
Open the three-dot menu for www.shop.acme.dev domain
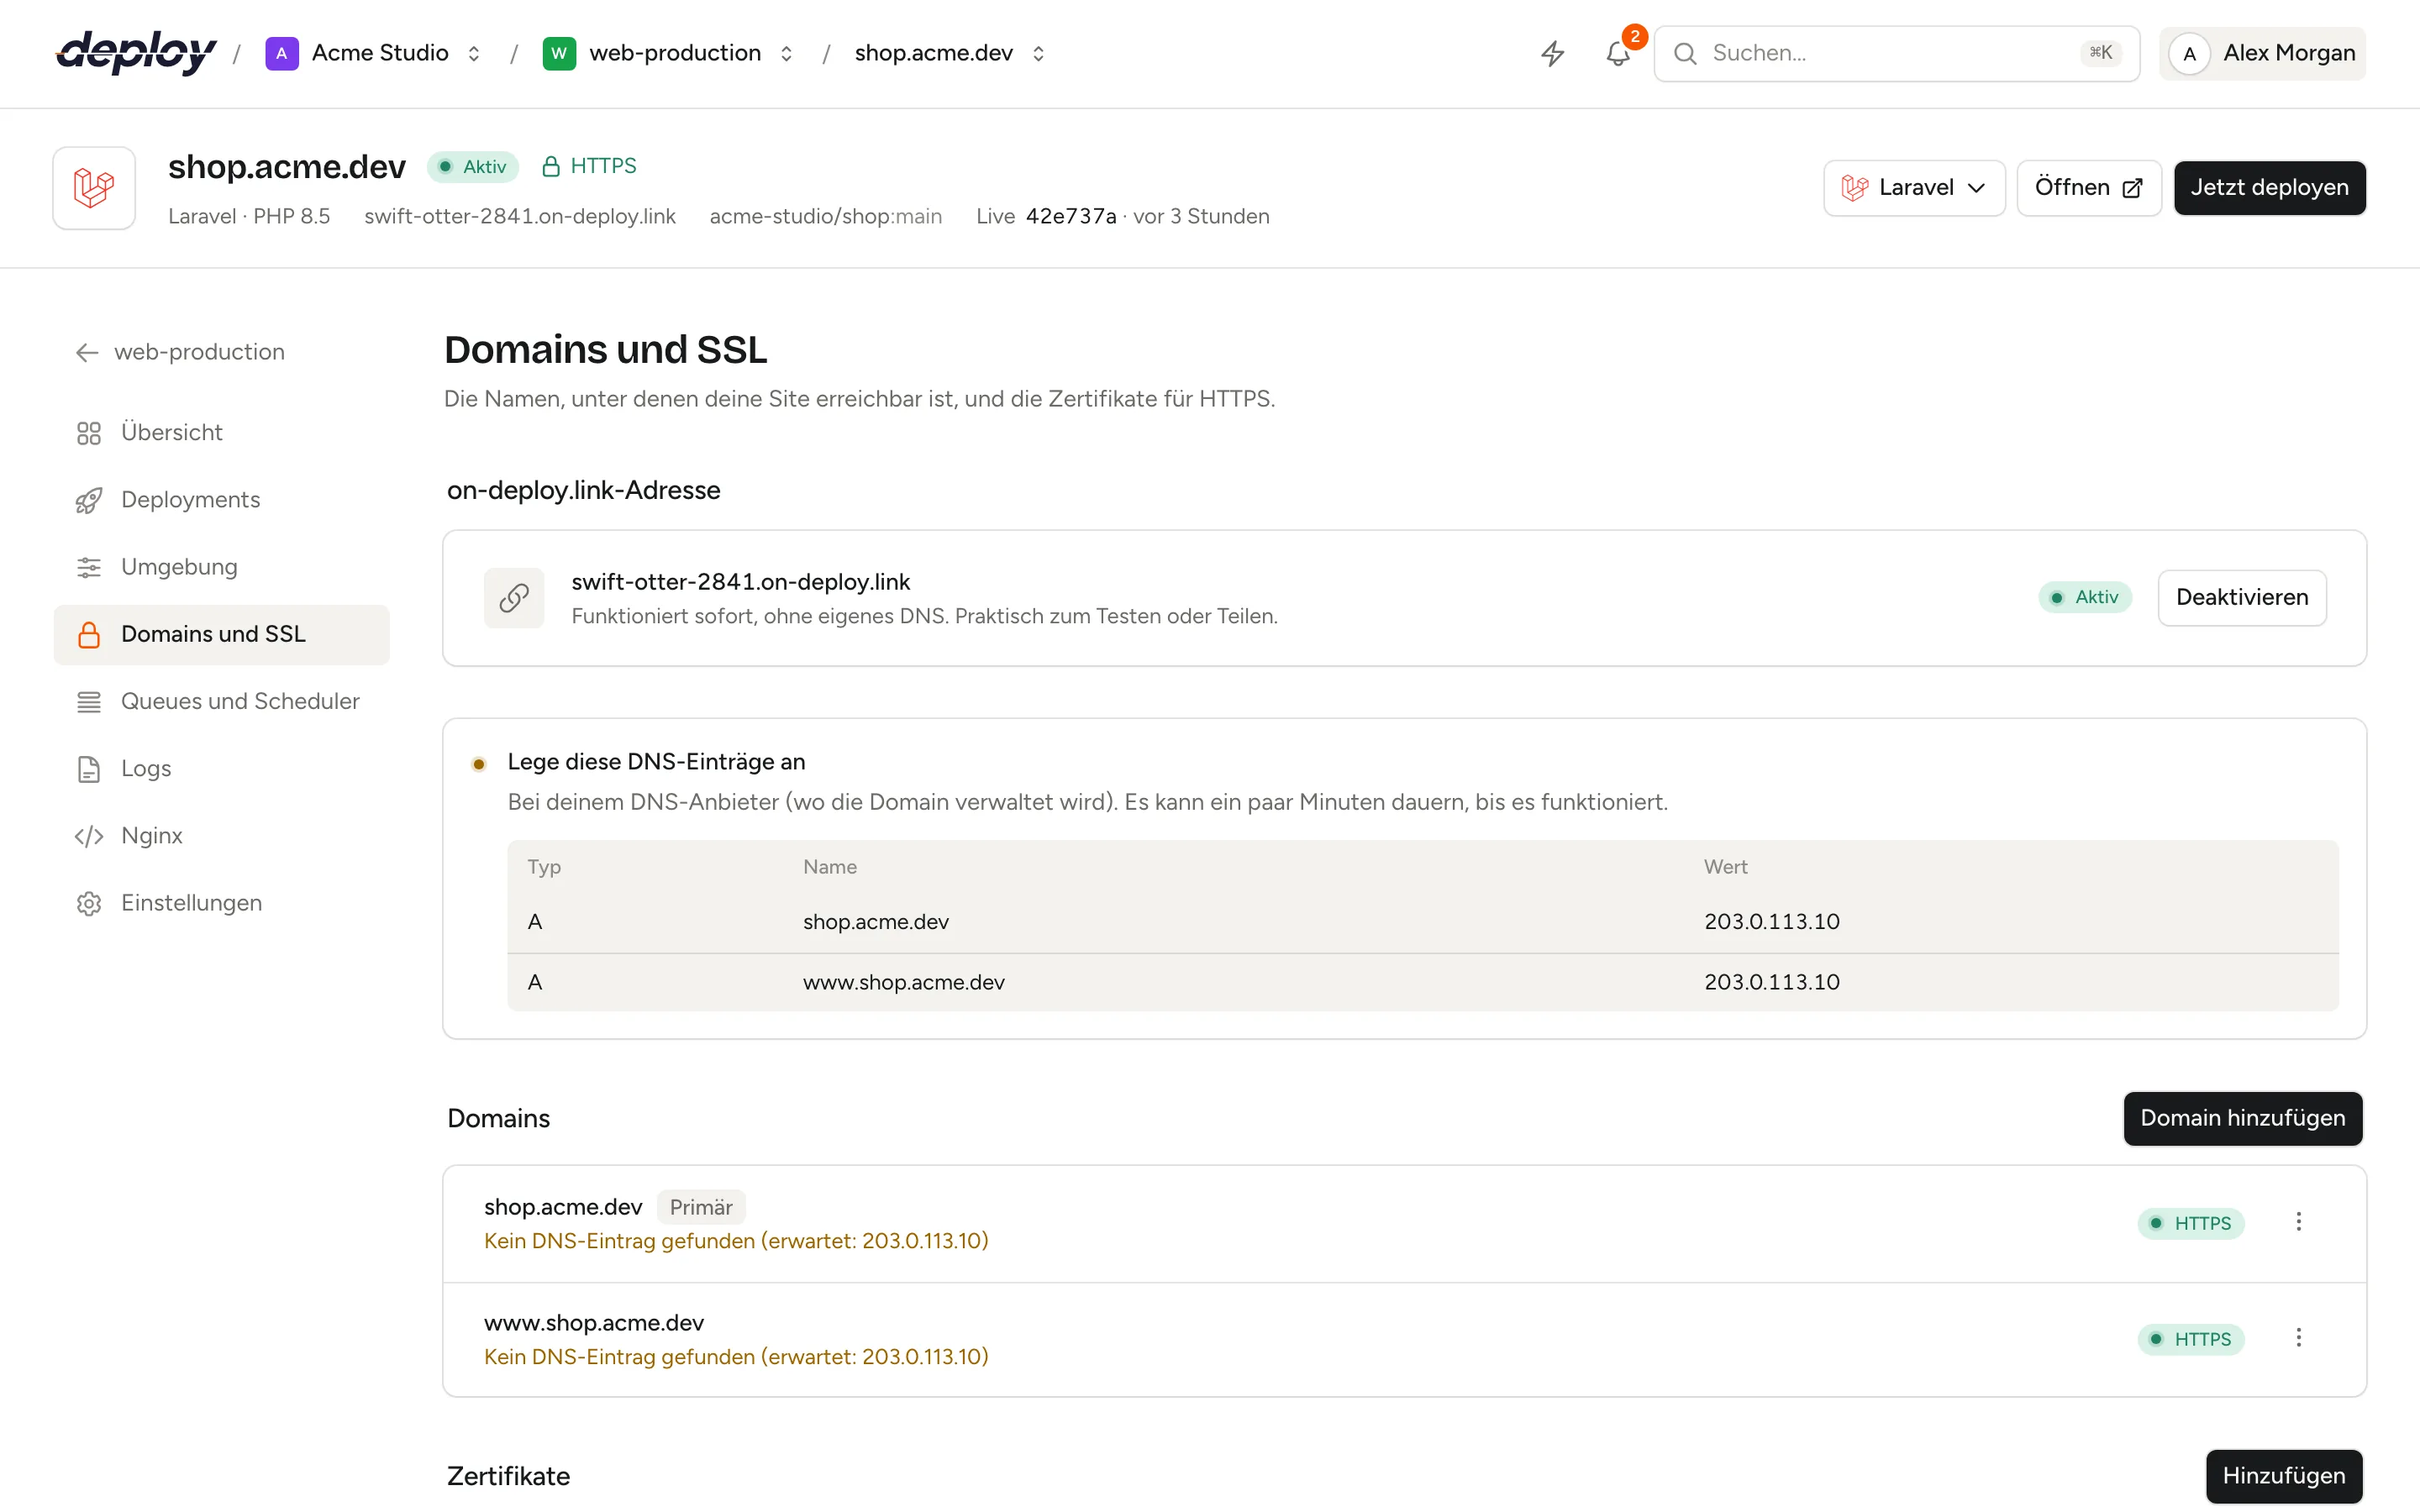tap(2298, 1338)
